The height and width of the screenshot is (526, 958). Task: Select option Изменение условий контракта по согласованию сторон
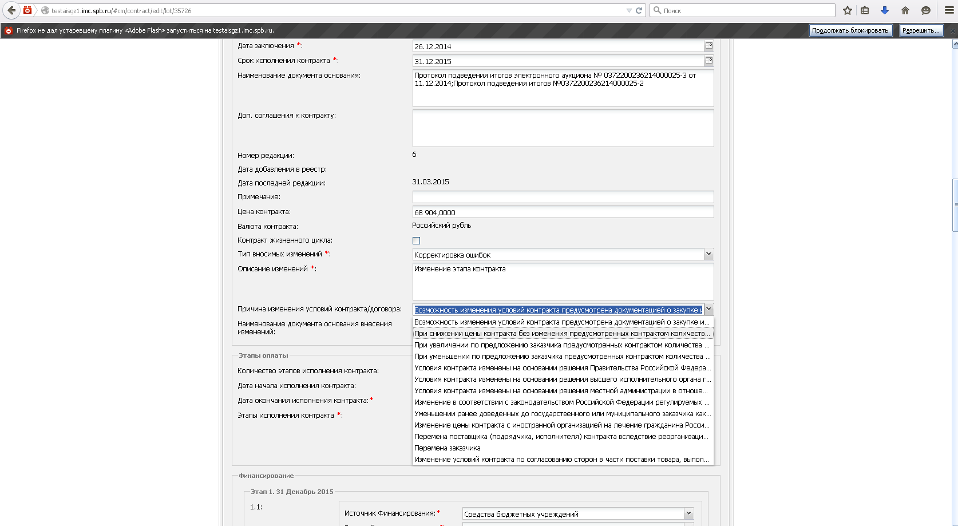563,460
